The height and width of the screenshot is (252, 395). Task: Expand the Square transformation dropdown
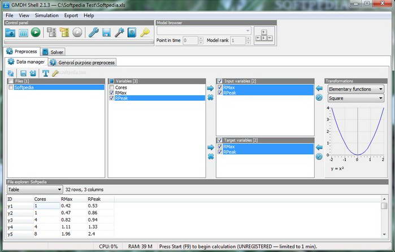point(355,98)
